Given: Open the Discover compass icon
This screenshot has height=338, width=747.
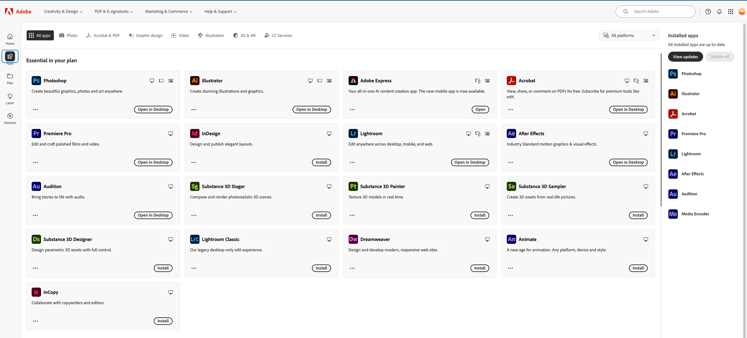Looking at the screenshot, I should [10, 116].
